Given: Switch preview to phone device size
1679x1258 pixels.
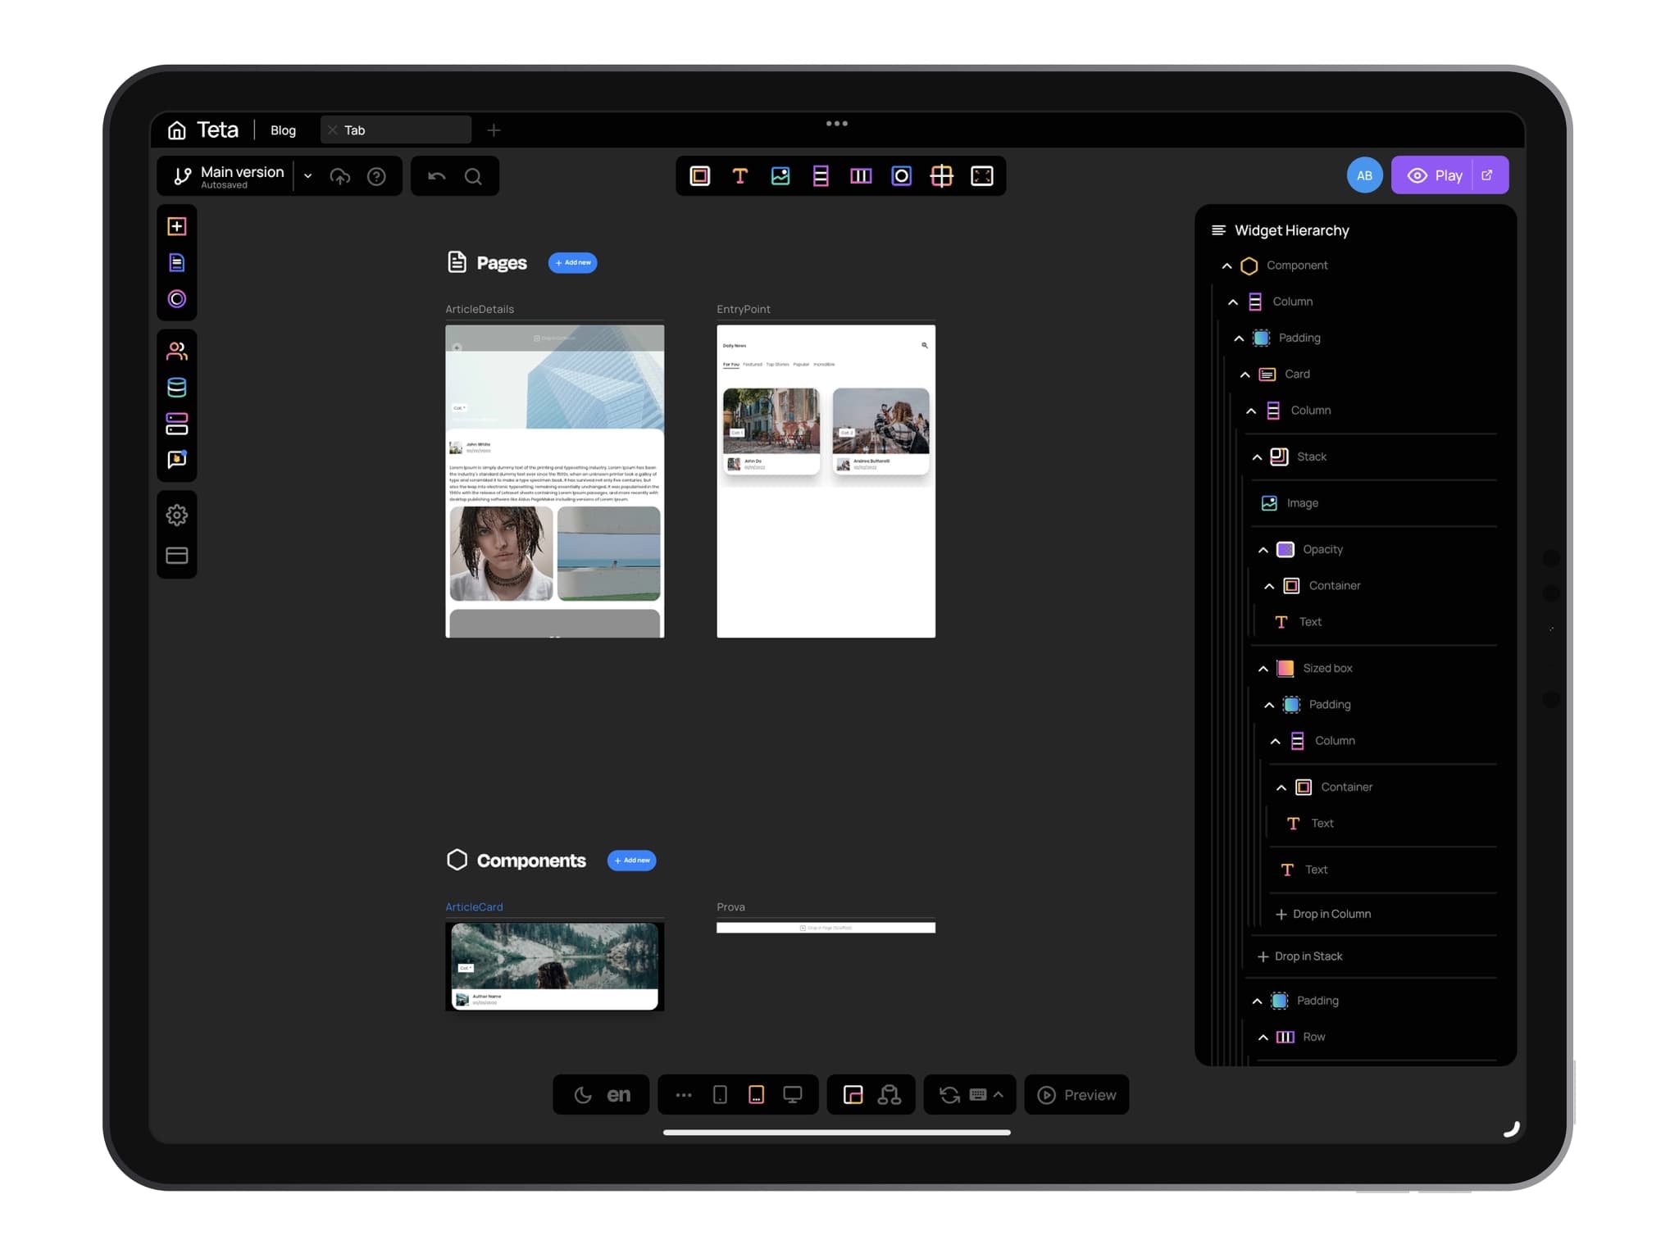Looking at the screenshot, I should (720, 1094).
